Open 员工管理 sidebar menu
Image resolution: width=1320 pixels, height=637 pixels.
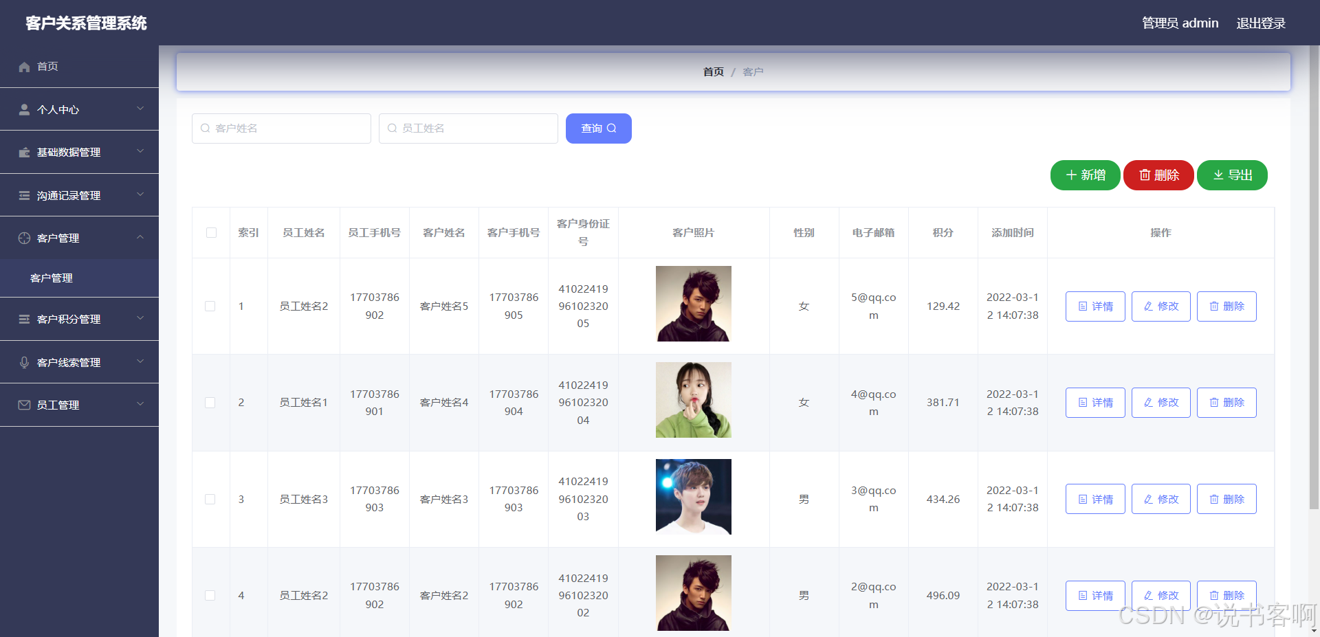[x=79, y=405]
